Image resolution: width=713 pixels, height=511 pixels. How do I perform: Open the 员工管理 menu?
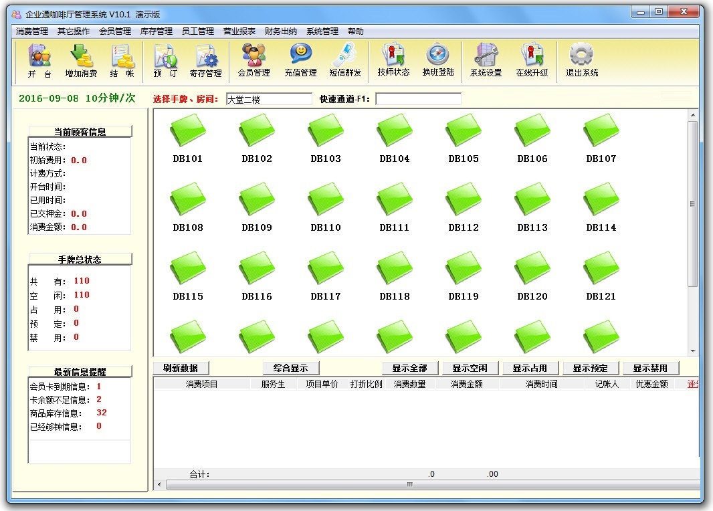pos(197,31)
